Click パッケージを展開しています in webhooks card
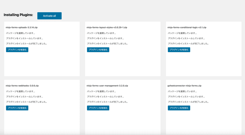245x135 pixels. click(21, 91)
